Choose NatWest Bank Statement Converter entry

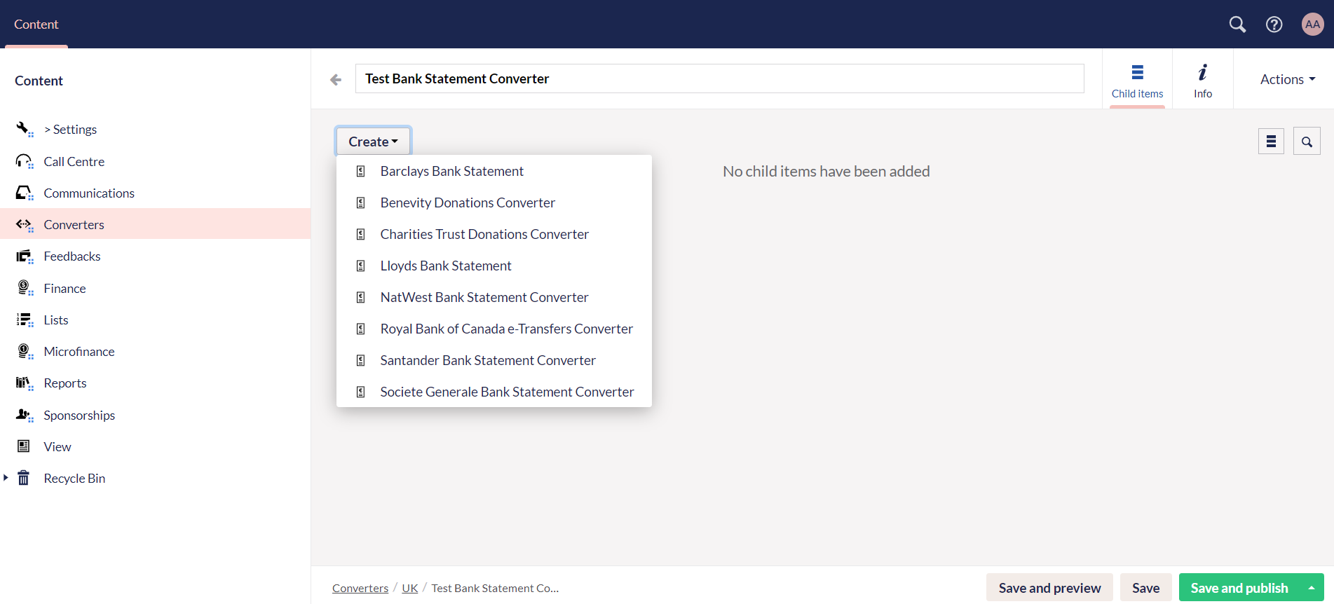tap(494, 297)
